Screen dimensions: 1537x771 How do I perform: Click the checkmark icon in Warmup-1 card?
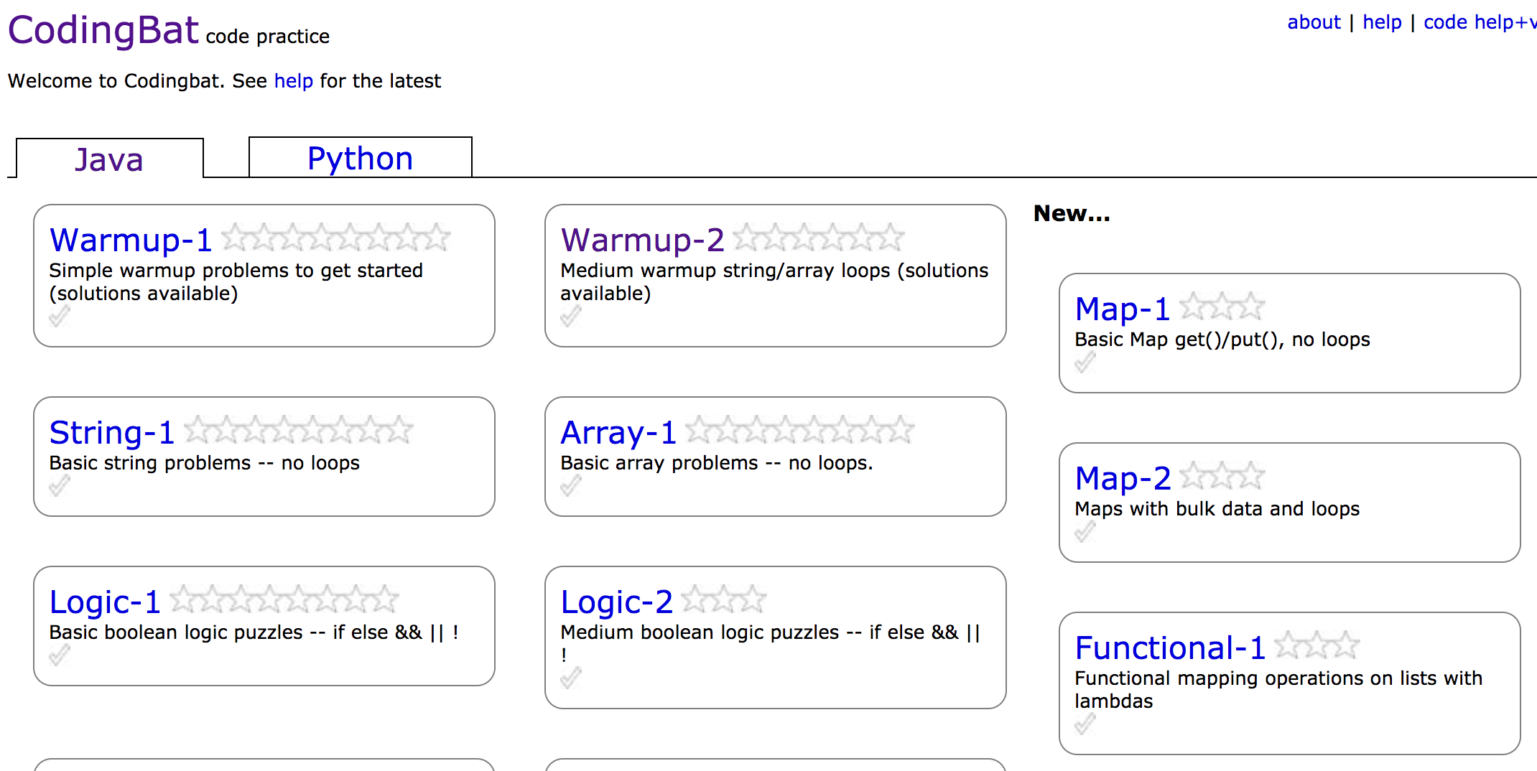coord(60,316)
